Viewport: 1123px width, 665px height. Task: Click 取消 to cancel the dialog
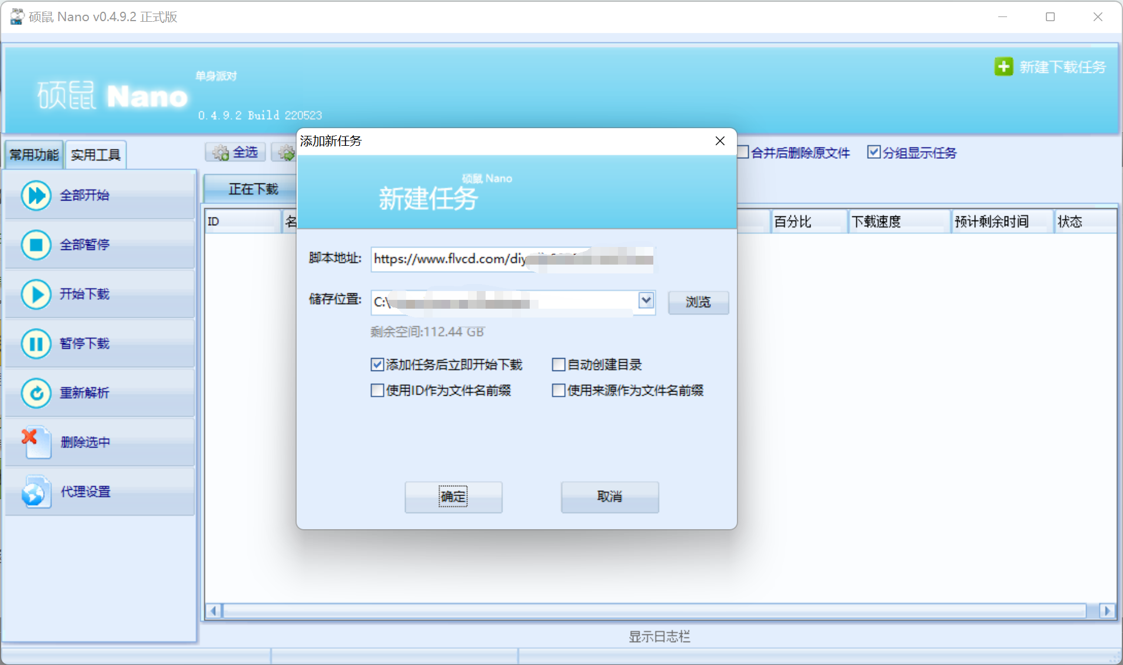tap(610, 497)
